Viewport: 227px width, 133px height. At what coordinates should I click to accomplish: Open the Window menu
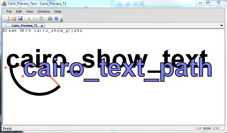tap(44, 11)
